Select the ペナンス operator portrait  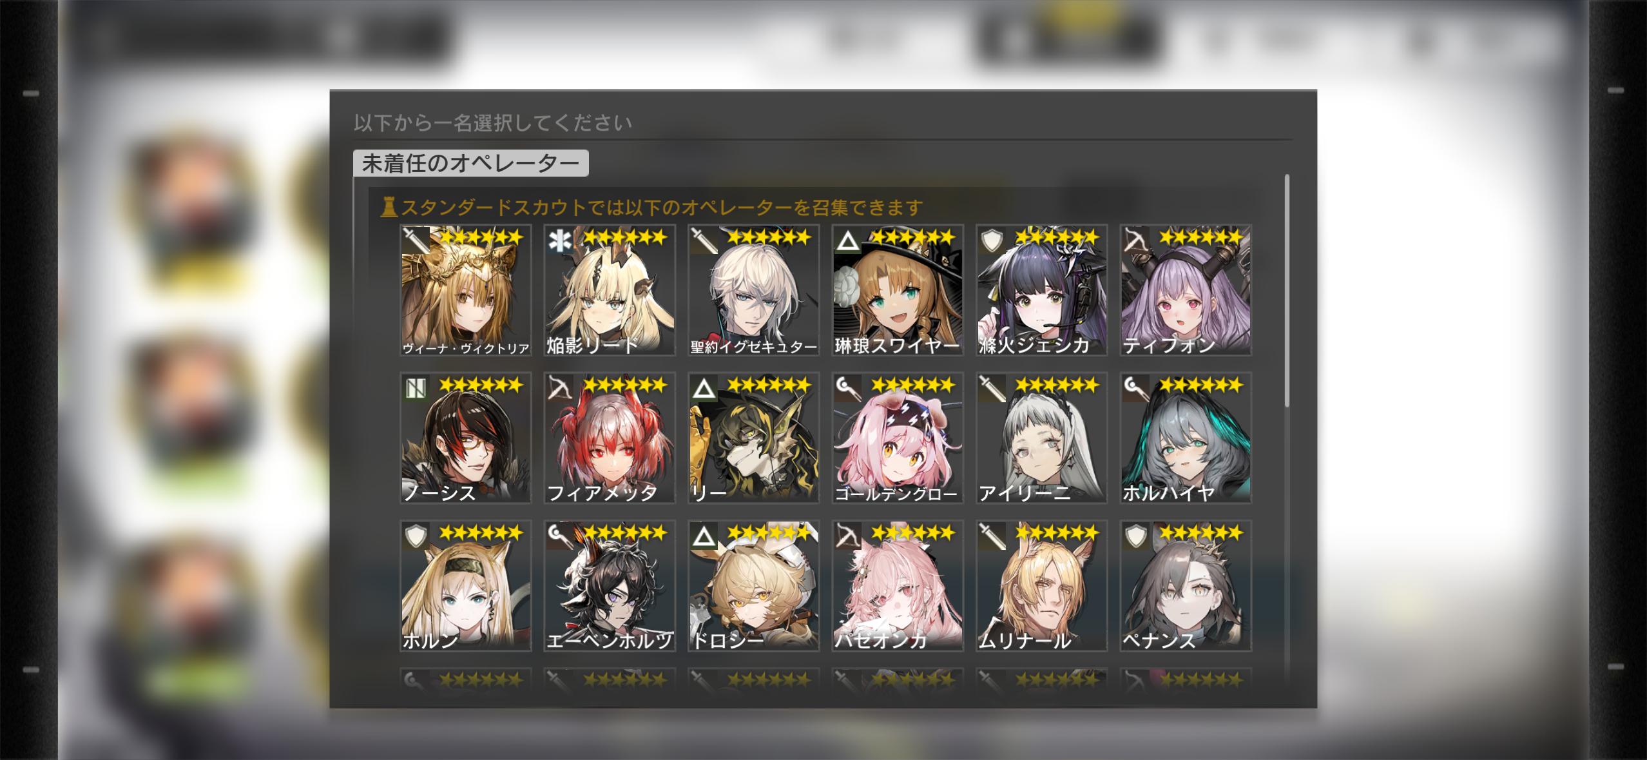[x=1186, y=585]
